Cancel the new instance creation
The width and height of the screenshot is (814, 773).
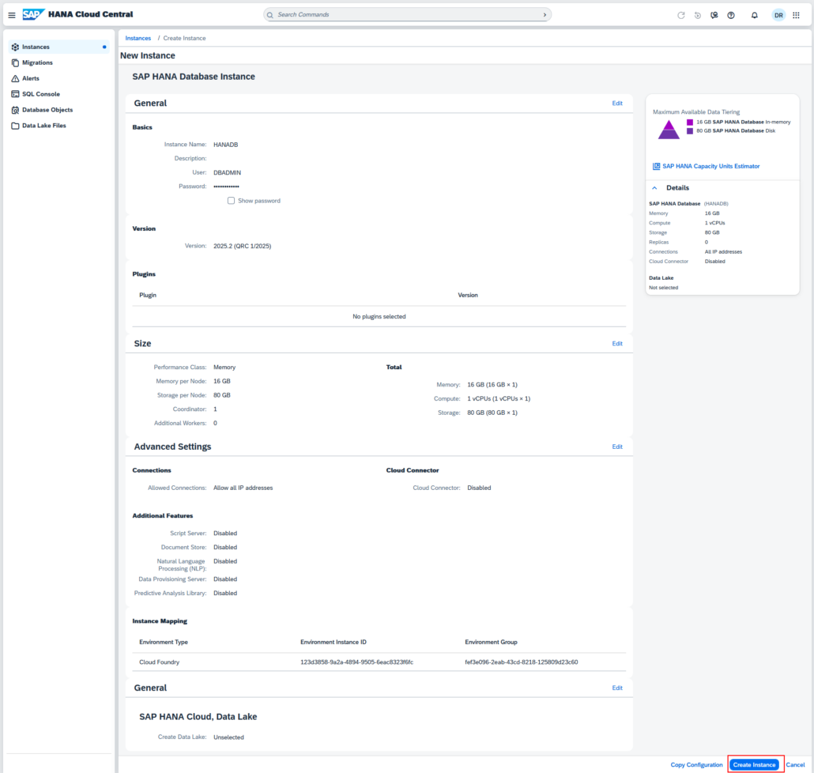(795, 764)
